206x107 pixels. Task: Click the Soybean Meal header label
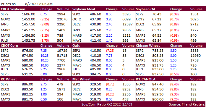84,9
